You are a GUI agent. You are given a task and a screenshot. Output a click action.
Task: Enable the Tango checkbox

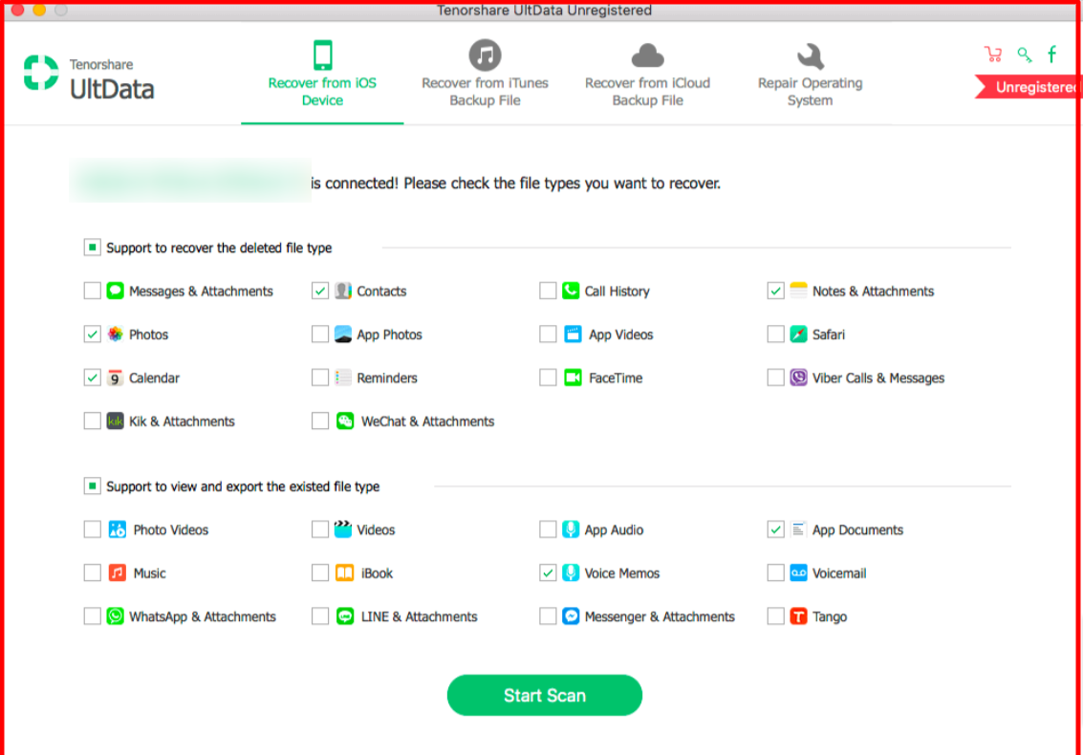pos(775,616)
